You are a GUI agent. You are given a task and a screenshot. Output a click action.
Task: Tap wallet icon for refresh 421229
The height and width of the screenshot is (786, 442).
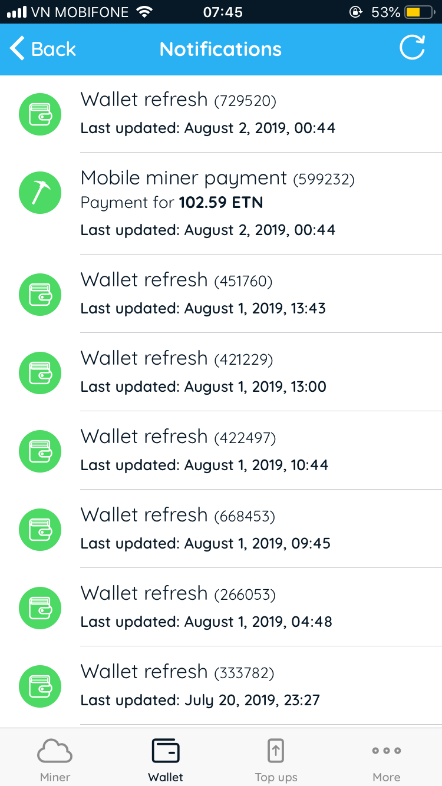click(40, 372)
